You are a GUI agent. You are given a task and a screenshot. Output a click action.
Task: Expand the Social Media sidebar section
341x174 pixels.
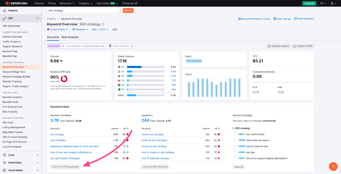pyautogui.click(x=38, y=170)
